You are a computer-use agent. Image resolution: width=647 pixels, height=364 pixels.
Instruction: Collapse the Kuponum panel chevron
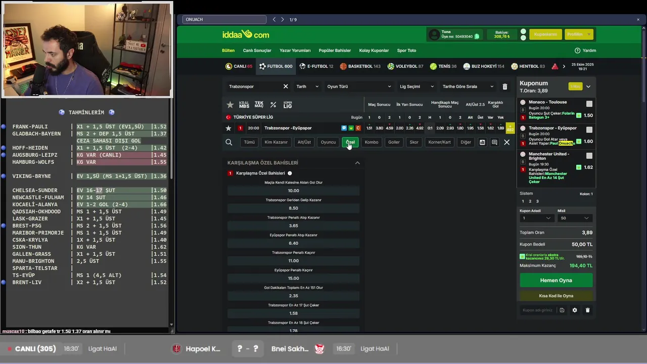tap(588, 86)
